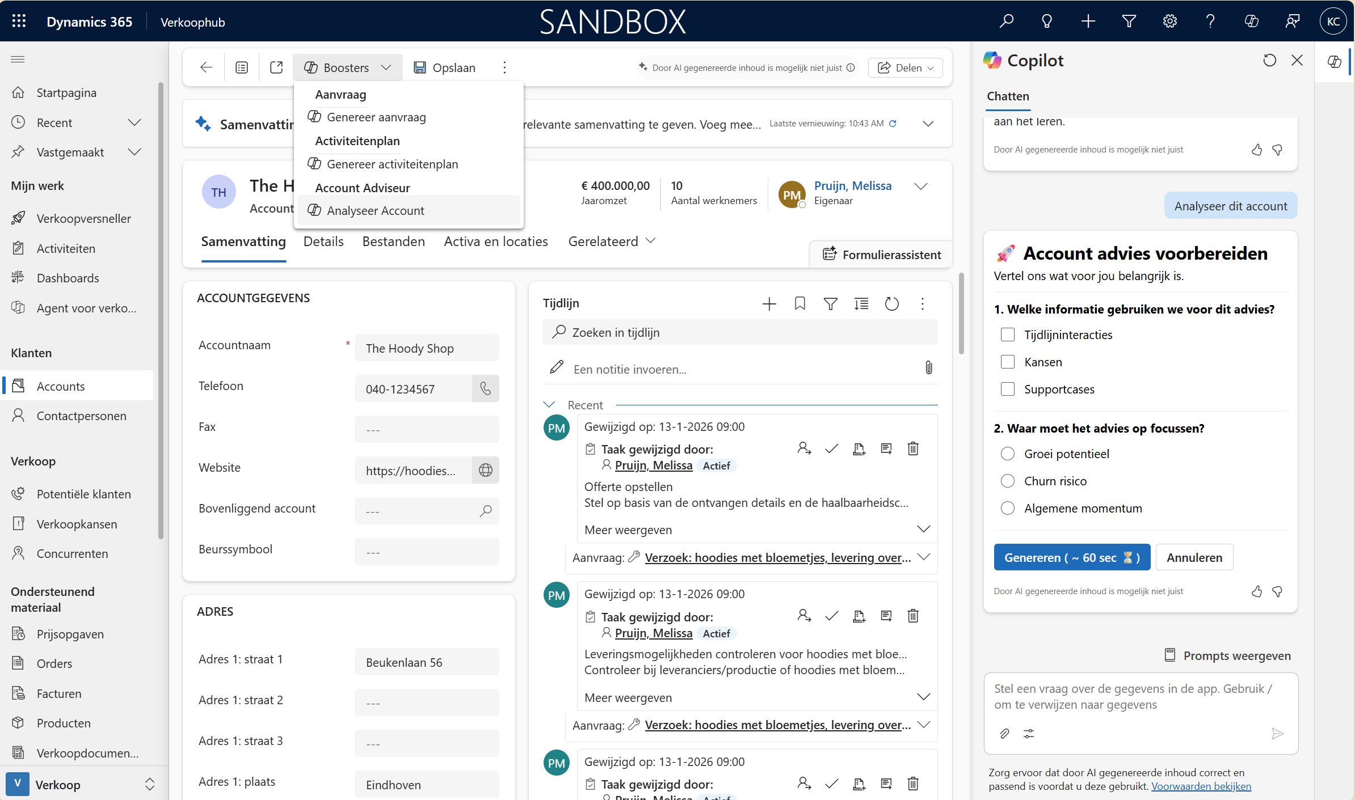This screenshot has height=800, width=1355.
Task: Switch to the Details tab
Action: coord(323,242)
